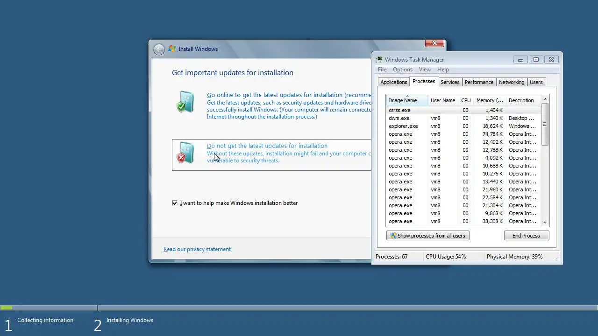Screen dimensions: 598x336
Task: Click Show processes from all users button
Action: pyautogui.click(x=428, y=236)
